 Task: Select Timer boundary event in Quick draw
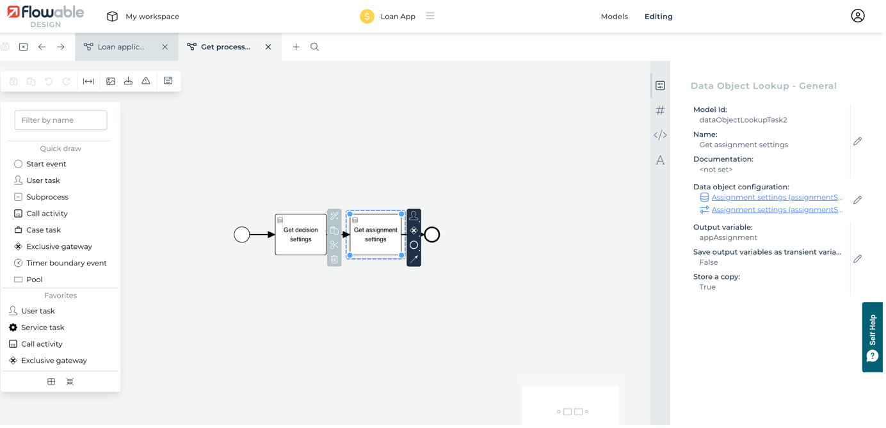coord(66,263)
